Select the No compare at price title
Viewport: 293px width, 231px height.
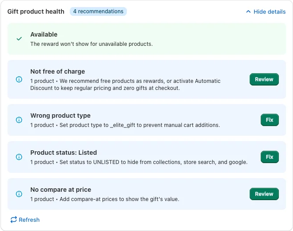(61, 190)
